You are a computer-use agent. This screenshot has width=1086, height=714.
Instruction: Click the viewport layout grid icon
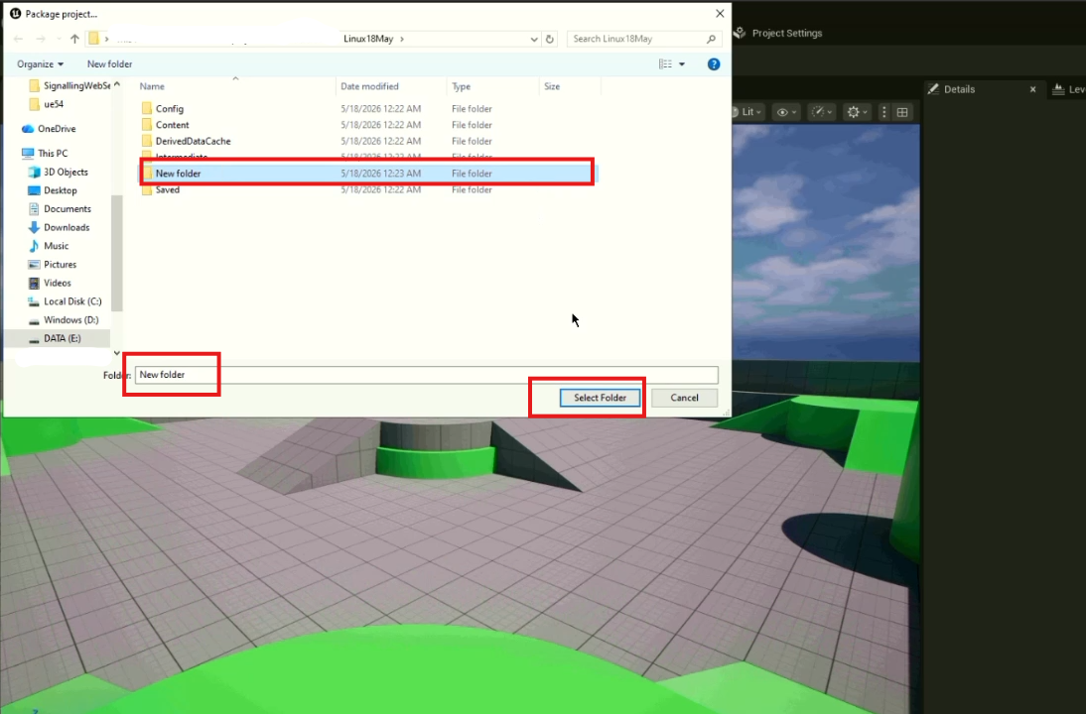click(x=902, y=112)
